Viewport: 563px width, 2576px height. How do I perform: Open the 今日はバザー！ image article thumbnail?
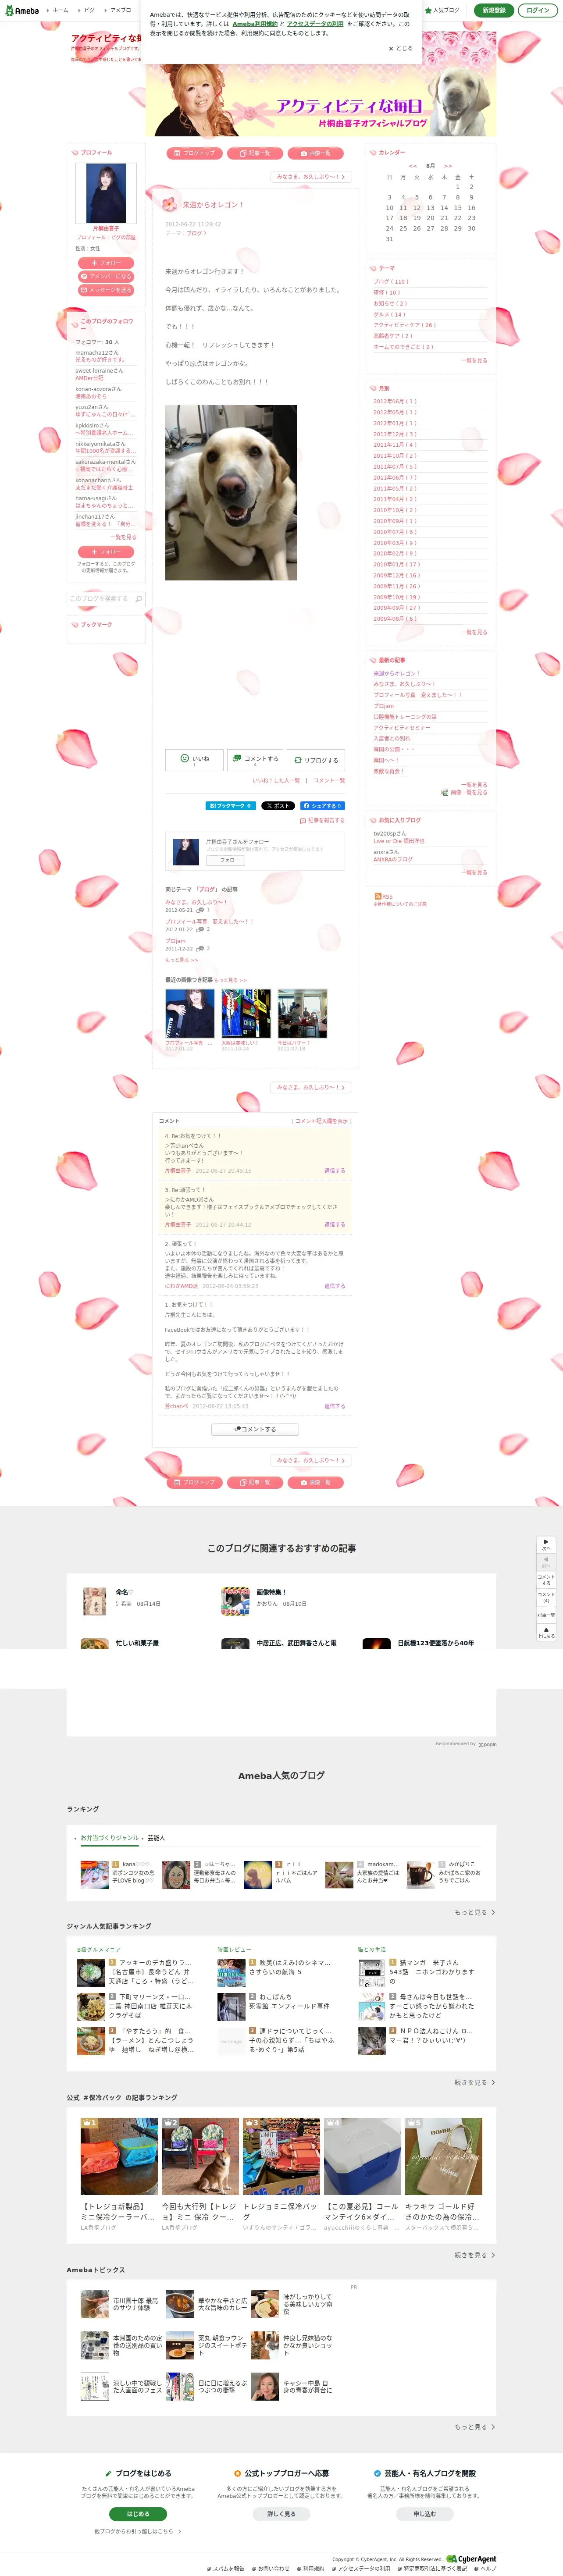[x=302, y=1014]
